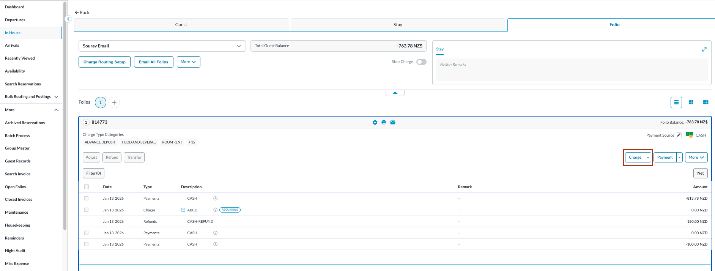Open folio 814773 settings gear icon
The height and width of the screenshot is (271, 715).
click(375, 122)
